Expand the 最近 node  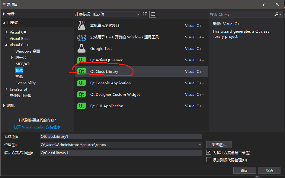pos(4,14)
